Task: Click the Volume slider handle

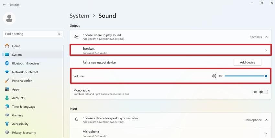Action: pos(266,76)
